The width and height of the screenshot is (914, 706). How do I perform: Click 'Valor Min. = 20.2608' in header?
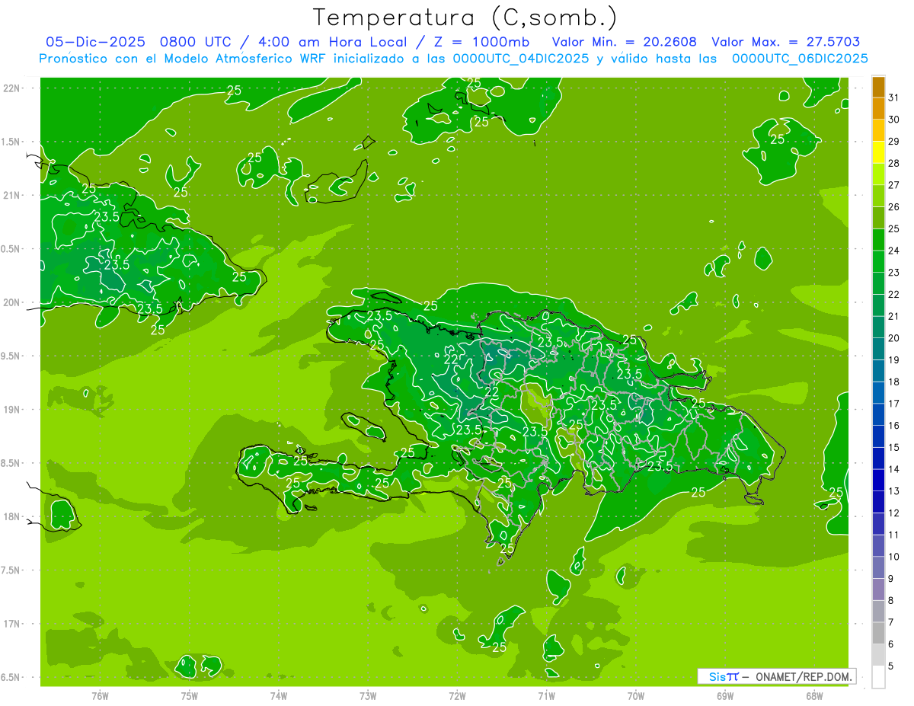pyautogui.click(x=625, y=42)
